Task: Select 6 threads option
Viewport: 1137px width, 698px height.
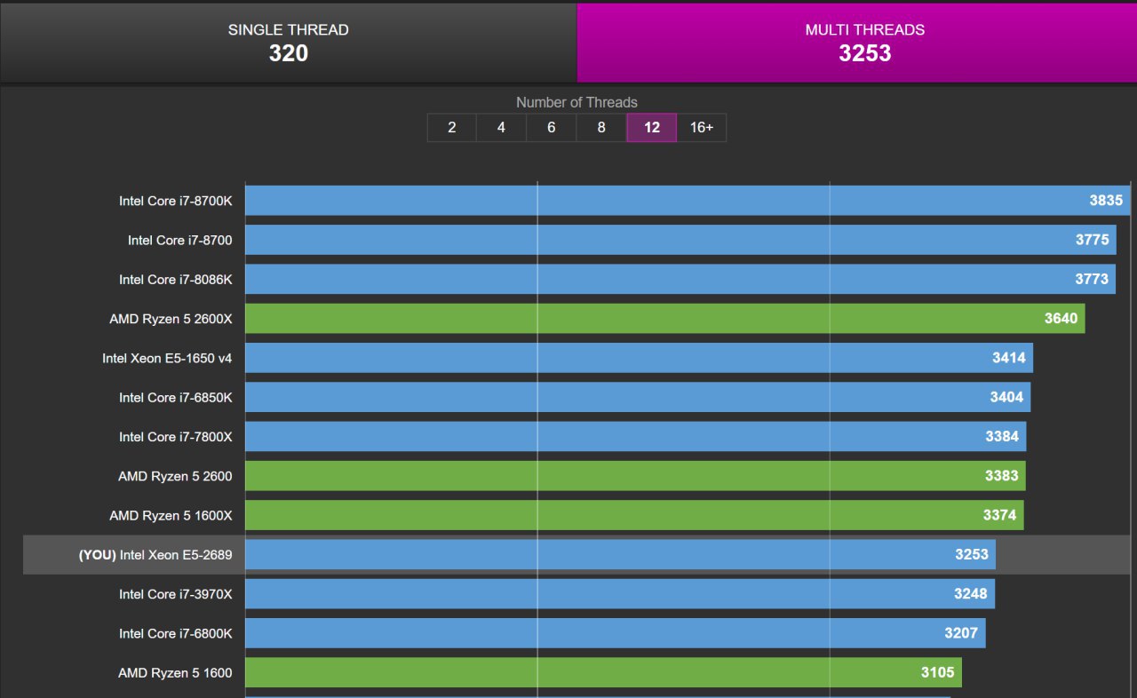Action: (551, 127)
